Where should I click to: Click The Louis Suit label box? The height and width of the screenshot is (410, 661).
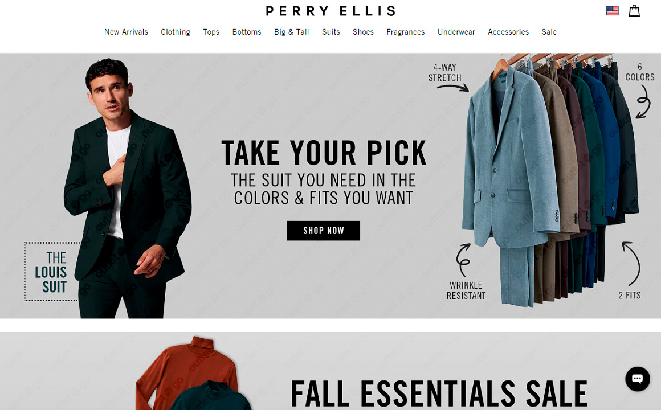pos(51,272)
